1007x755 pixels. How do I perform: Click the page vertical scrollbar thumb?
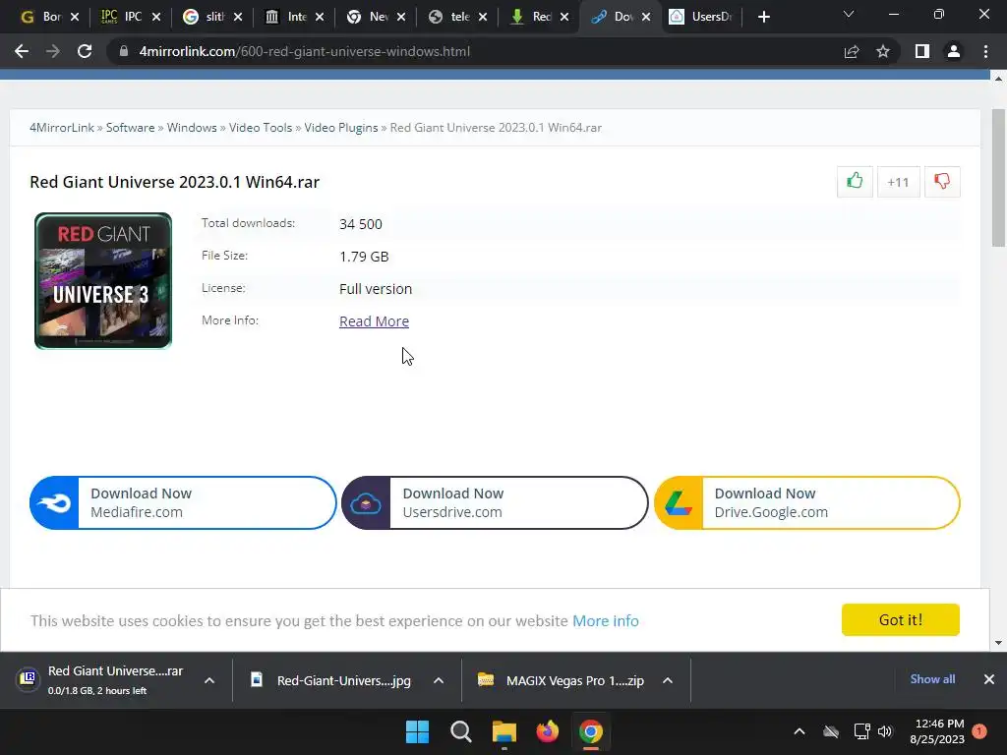click(998, 178)
